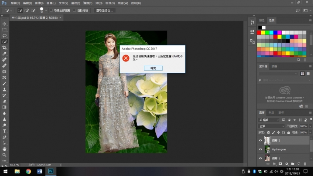Image resolution: width=314 pixels, height=176 pixels.
Task: Hide the Hydrangeas layer with eye icon
Action: pyautogui.click(x=261, y=149)
